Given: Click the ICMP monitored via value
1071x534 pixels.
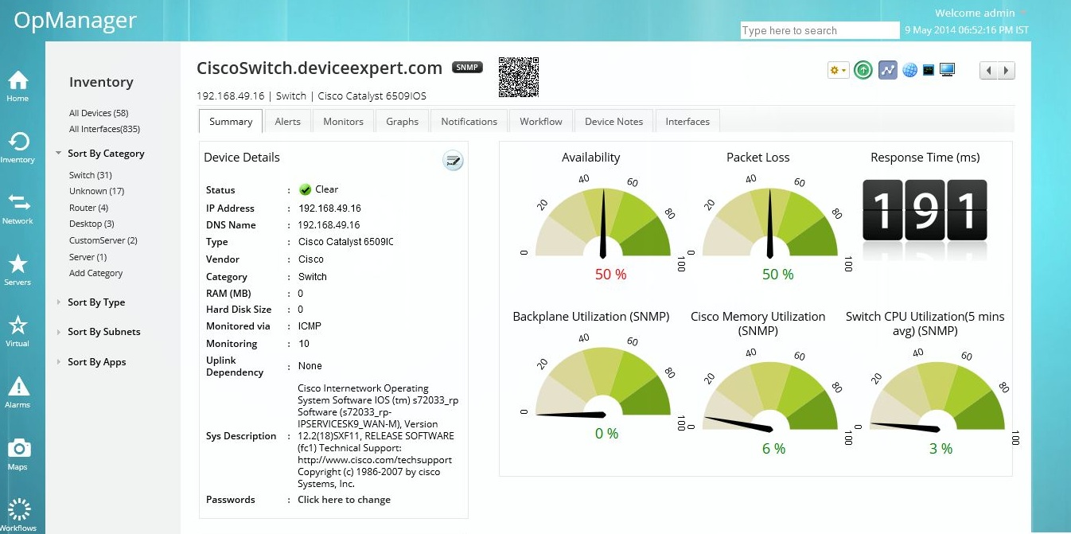Looking at the screenshot, I should tap(310, 326).
